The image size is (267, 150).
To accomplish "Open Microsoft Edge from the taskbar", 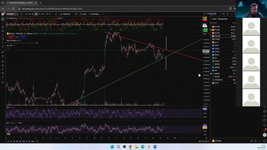I will pos(143,147).
